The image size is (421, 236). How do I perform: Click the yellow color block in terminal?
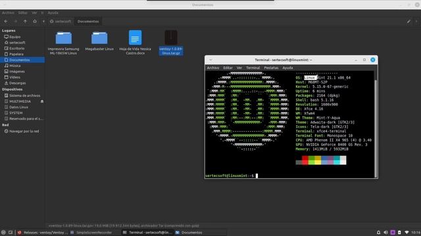point(318,160)
